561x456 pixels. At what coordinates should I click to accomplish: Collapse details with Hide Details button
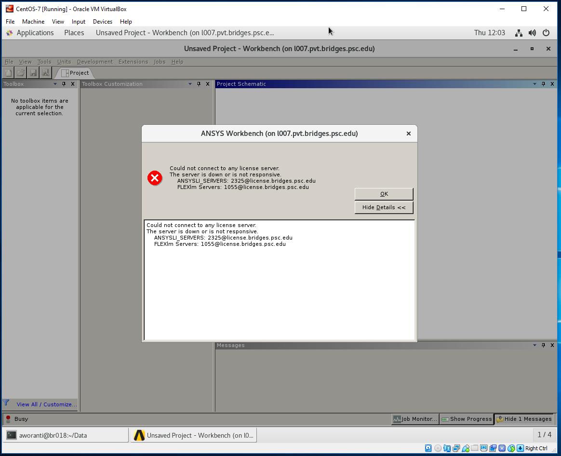(384, 207)
